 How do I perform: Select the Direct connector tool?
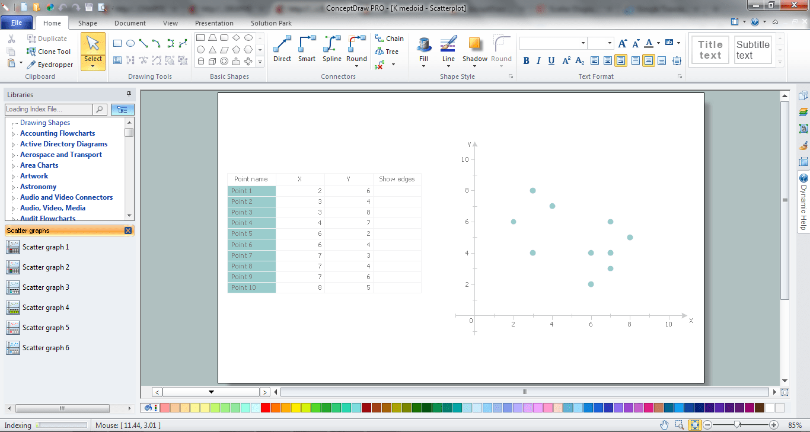coord(282,49)
